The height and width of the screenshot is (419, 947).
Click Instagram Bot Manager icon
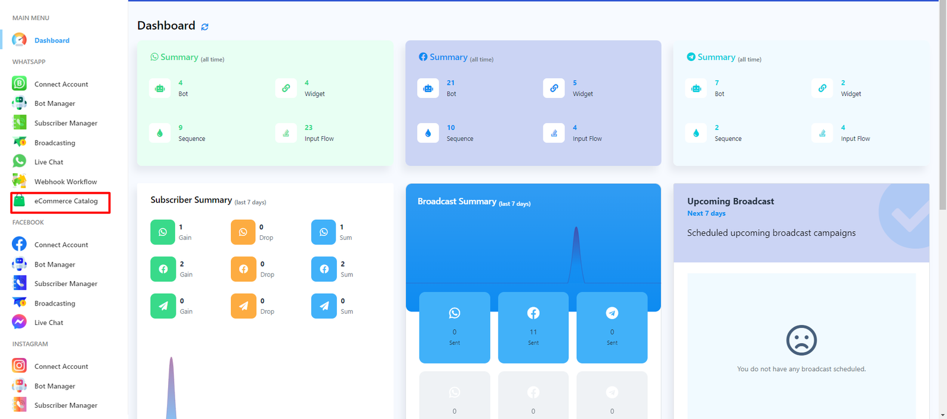click(x=19, y=385)
